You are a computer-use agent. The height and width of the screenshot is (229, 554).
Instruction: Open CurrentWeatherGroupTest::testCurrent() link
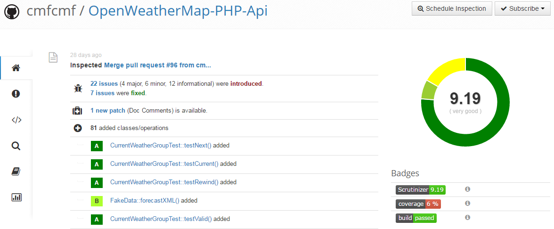coord(164,164)
